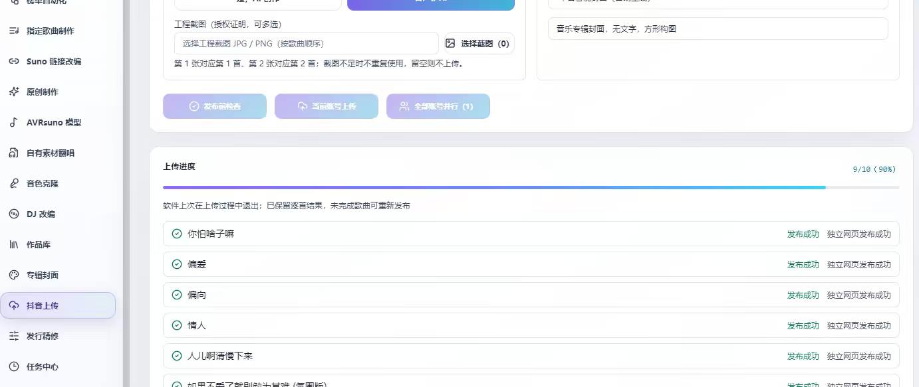Click the sidebar vertical scrollbar

coord(126,193)
